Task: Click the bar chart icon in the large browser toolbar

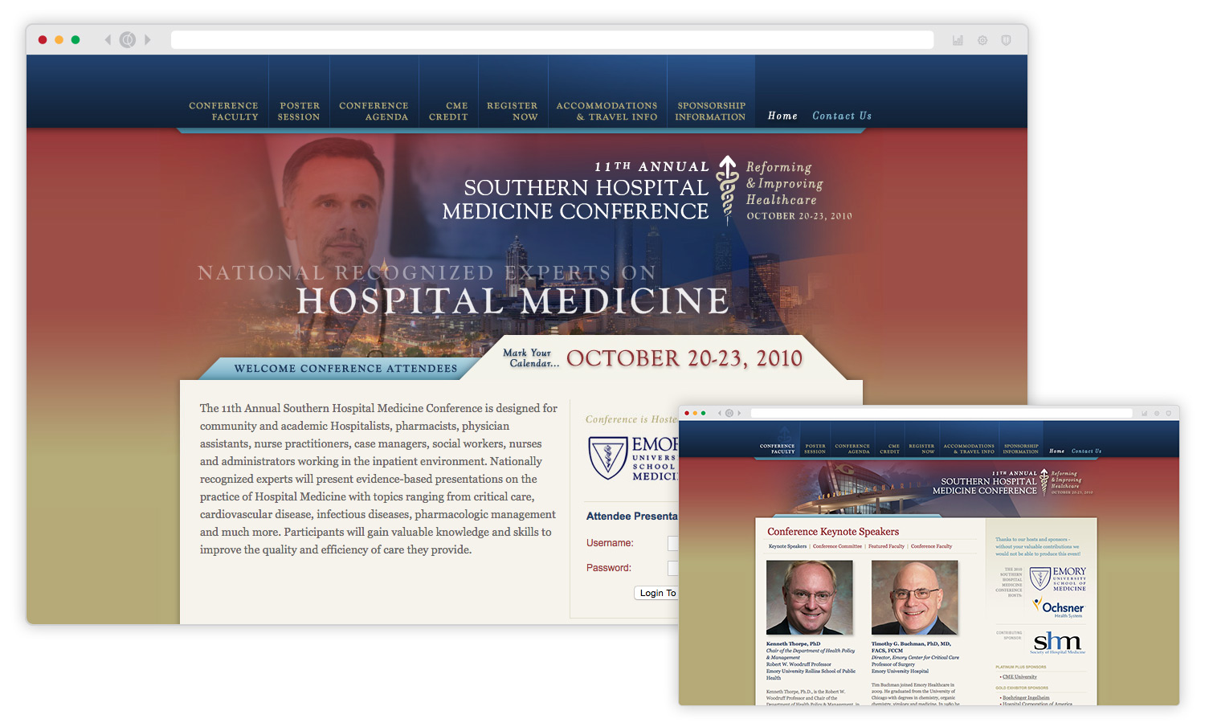Action: point(958,40)
